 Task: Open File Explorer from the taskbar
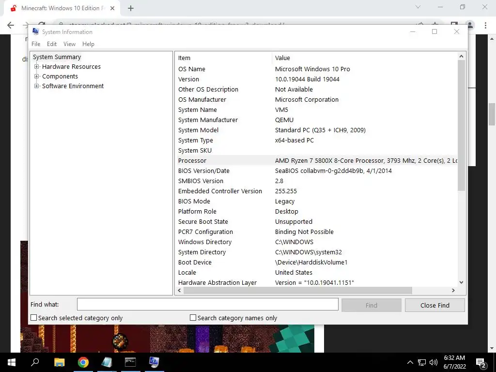[59, 362]
